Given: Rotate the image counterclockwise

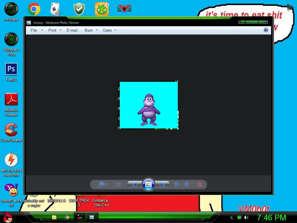Looking at the screenshot, I should 177,184.
